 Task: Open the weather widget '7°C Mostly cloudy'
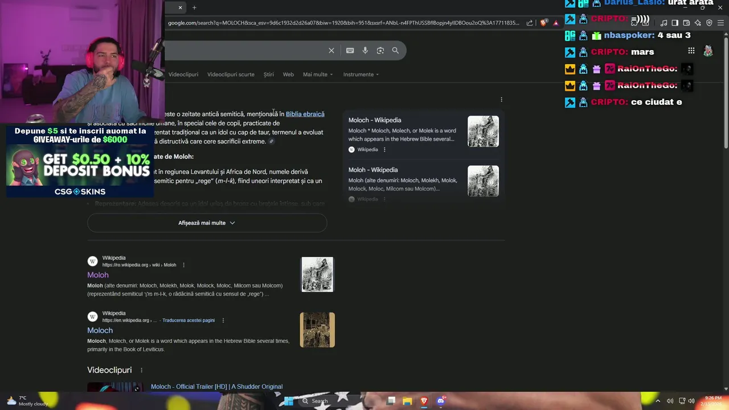click(x=27, y=401)
